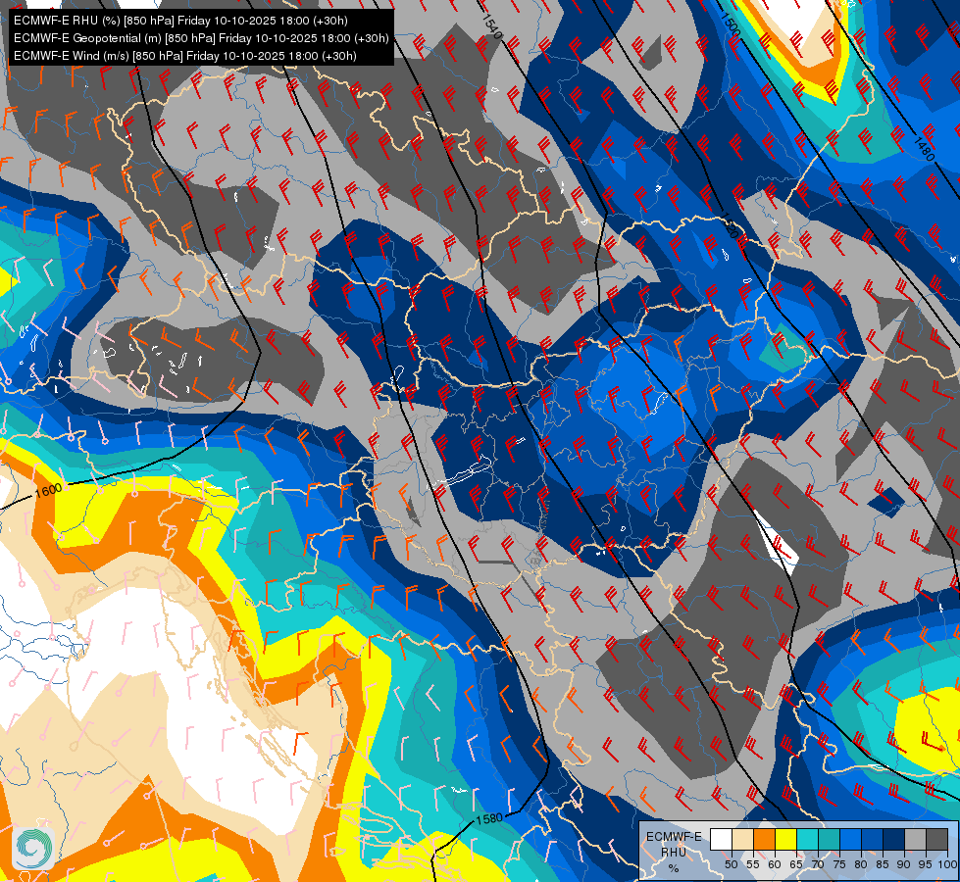960x882 pixels.
Task: Pick the teal 70-75 legend swatch
Action: (829, 840)
